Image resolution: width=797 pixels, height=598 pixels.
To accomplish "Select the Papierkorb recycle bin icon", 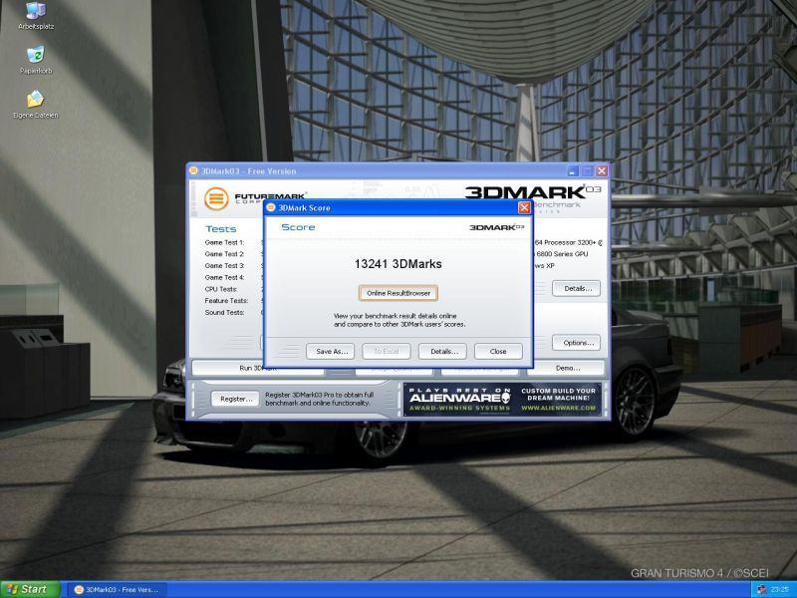I will point(36,60).
